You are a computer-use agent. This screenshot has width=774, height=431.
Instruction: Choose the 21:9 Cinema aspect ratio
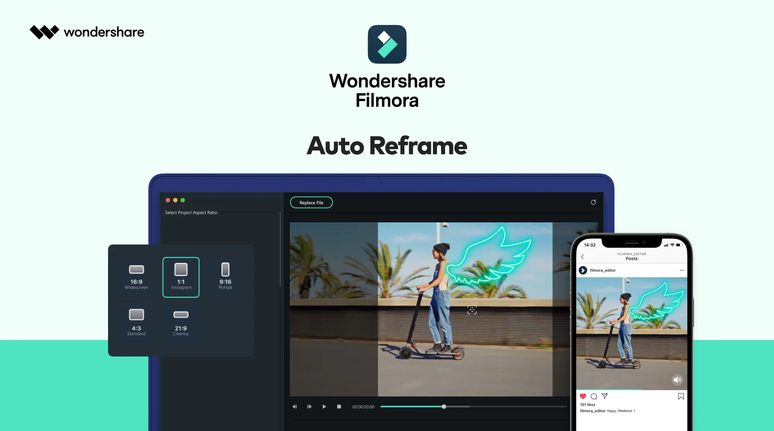click(x=181, y=322)
